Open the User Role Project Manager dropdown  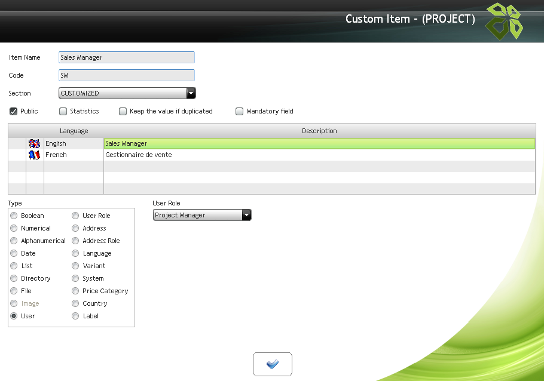[x=202, y=215]
